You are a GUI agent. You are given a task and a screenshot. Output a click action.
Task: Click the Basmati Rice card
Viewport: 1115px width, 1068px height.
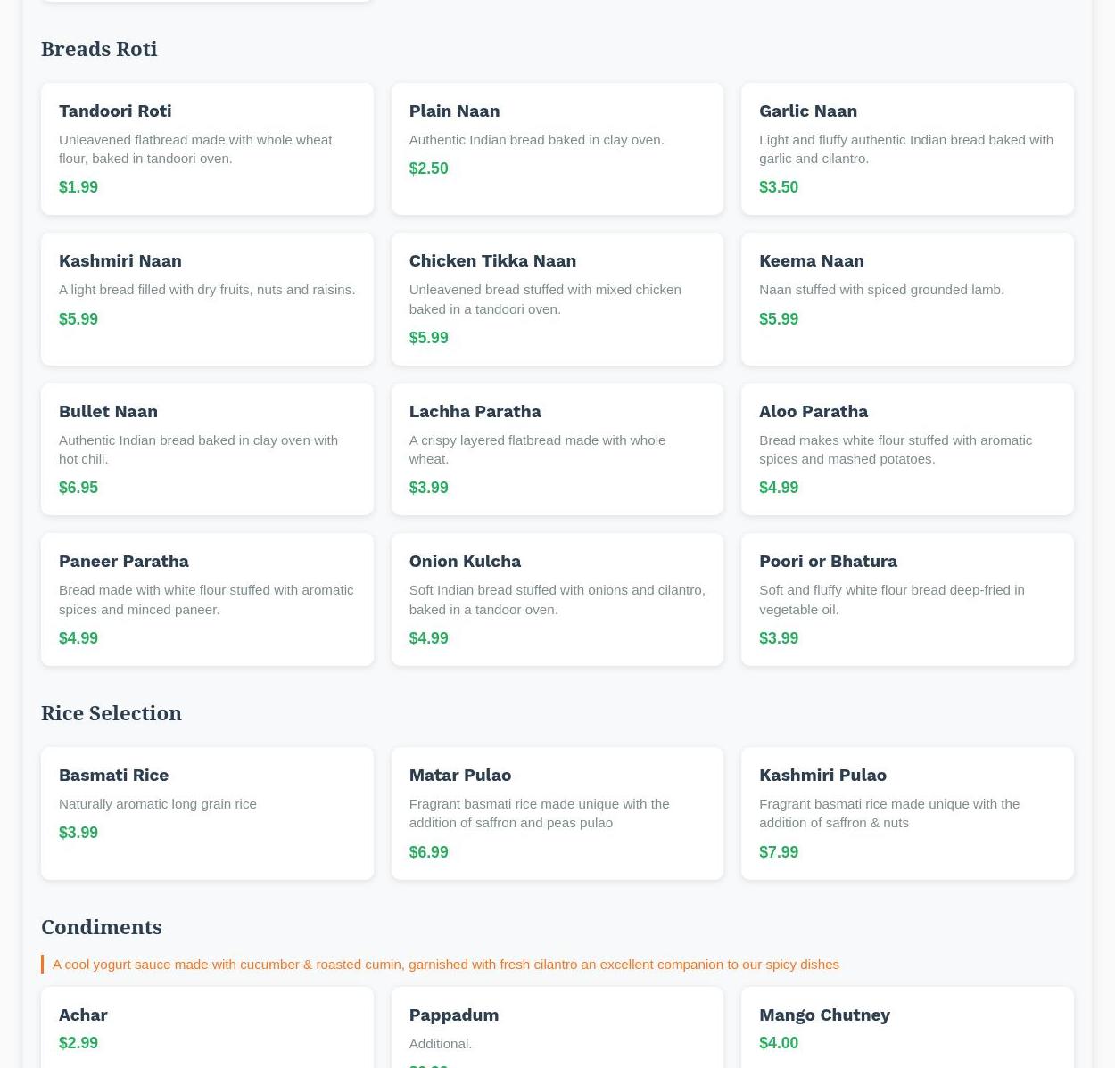click(x=206, y=813)
